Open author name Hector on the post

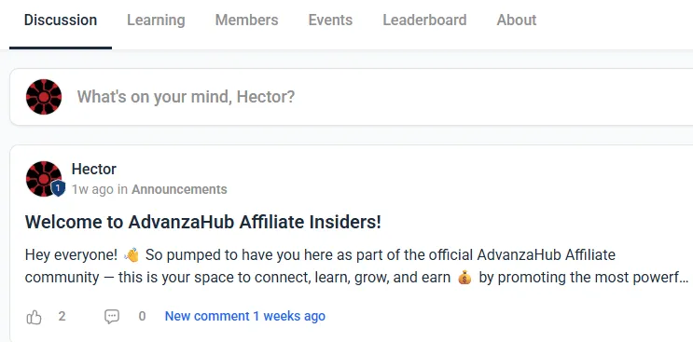tap(94, 169)
